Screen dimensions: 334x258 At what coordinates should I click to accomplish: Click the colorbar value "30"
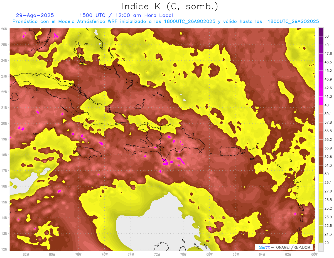point(327,174)
